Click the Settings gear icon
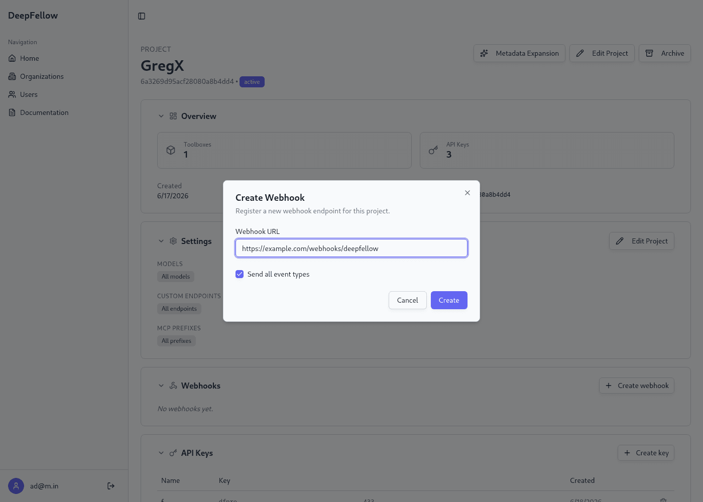Image resolution: width=703 pixels, height=502 pixels. 173,241
